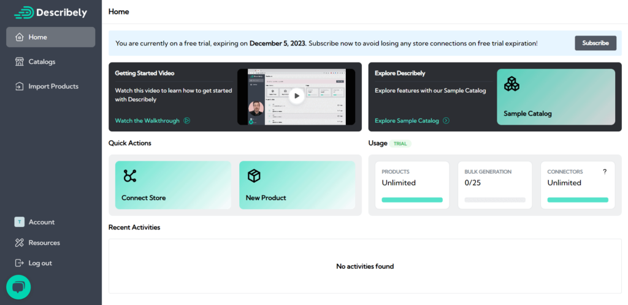628x305 pixels.
Task: Open the Catalogs menu item
Action: click(x=50, y=62)
